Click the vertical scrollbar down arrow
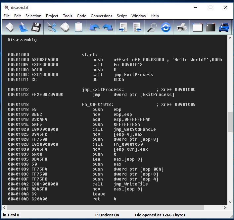This screenshot has height=220, width=234. click(x=230, y=202)
